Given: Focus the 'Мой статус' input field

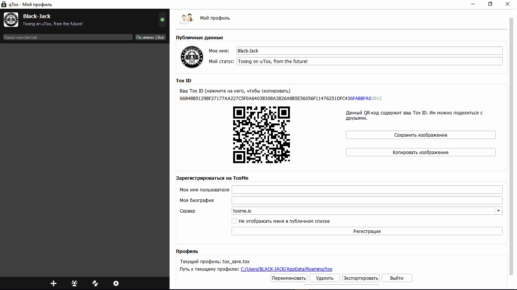Looking at the screenshot, I should (369, 61).
